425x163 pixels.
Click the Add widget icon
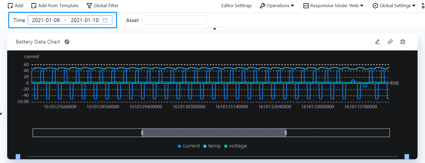tap(10, 6)
